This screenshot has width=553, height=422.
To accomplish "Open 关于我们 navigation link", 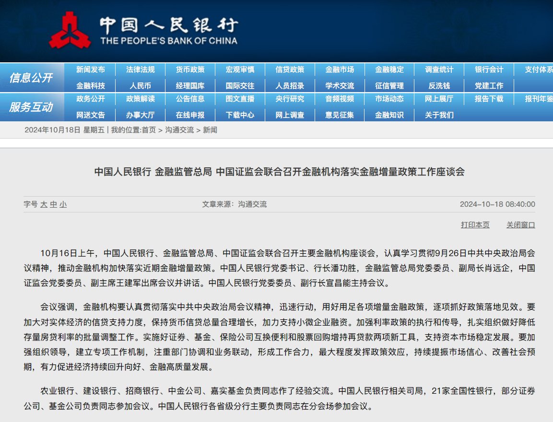I will (439, 115).
